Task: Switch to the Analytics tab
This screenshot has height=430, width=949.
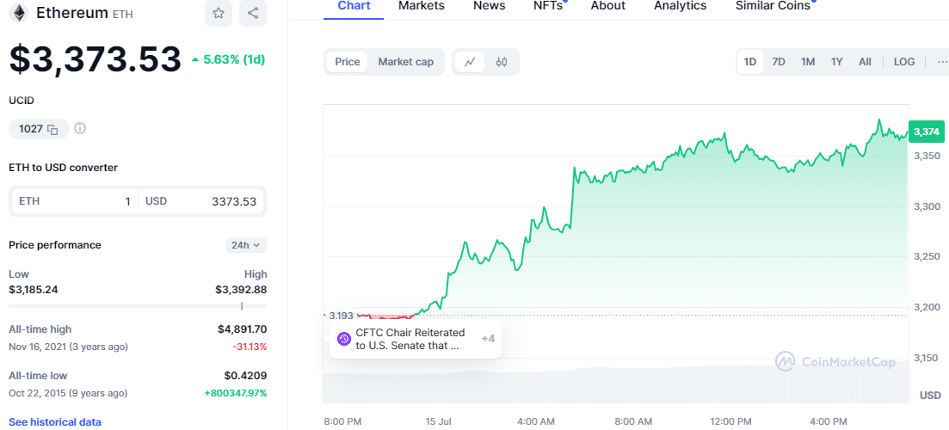Action: pos(681,6)
